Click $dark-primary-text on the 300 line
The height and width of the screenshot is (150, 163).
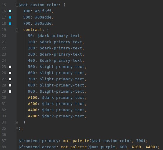pyautogui.click(x=61, y=54)
